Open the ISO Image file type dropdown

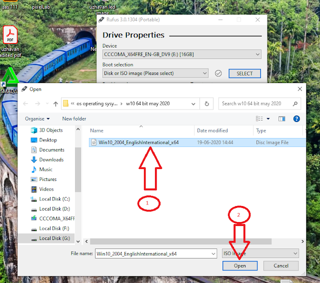(260, 253)
